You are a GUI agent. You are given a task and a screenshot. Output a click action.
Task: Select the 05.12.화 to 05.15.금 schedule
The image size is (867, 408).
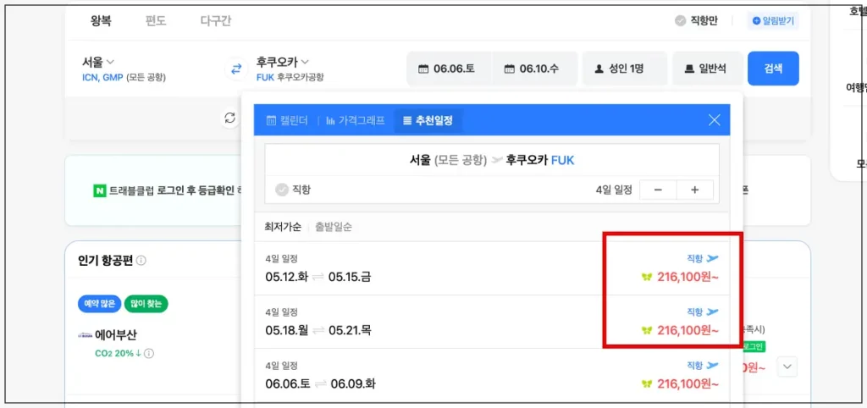[492, 268]
